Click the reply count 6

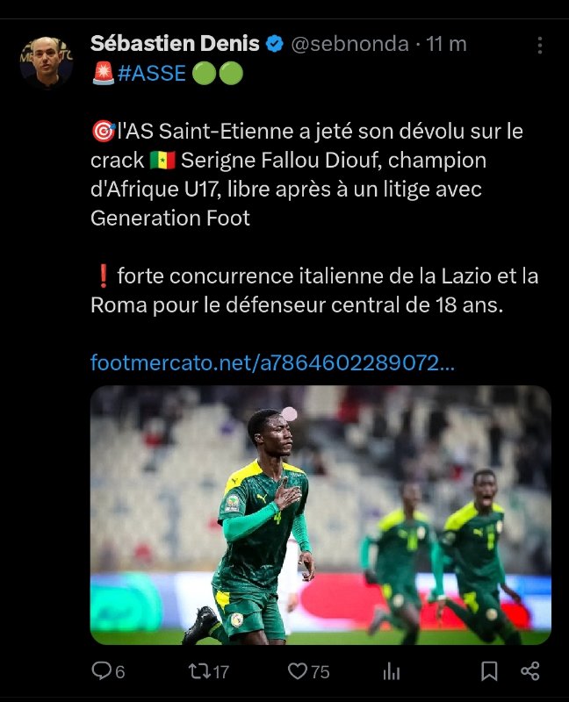coord(120,672)
